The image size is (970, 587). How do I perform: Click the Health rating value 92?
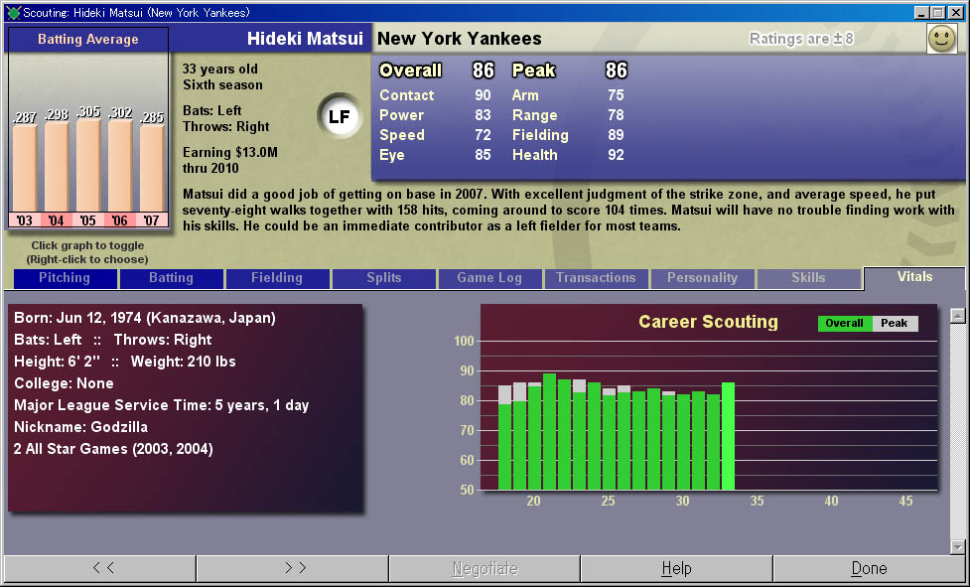coord(616,155)
